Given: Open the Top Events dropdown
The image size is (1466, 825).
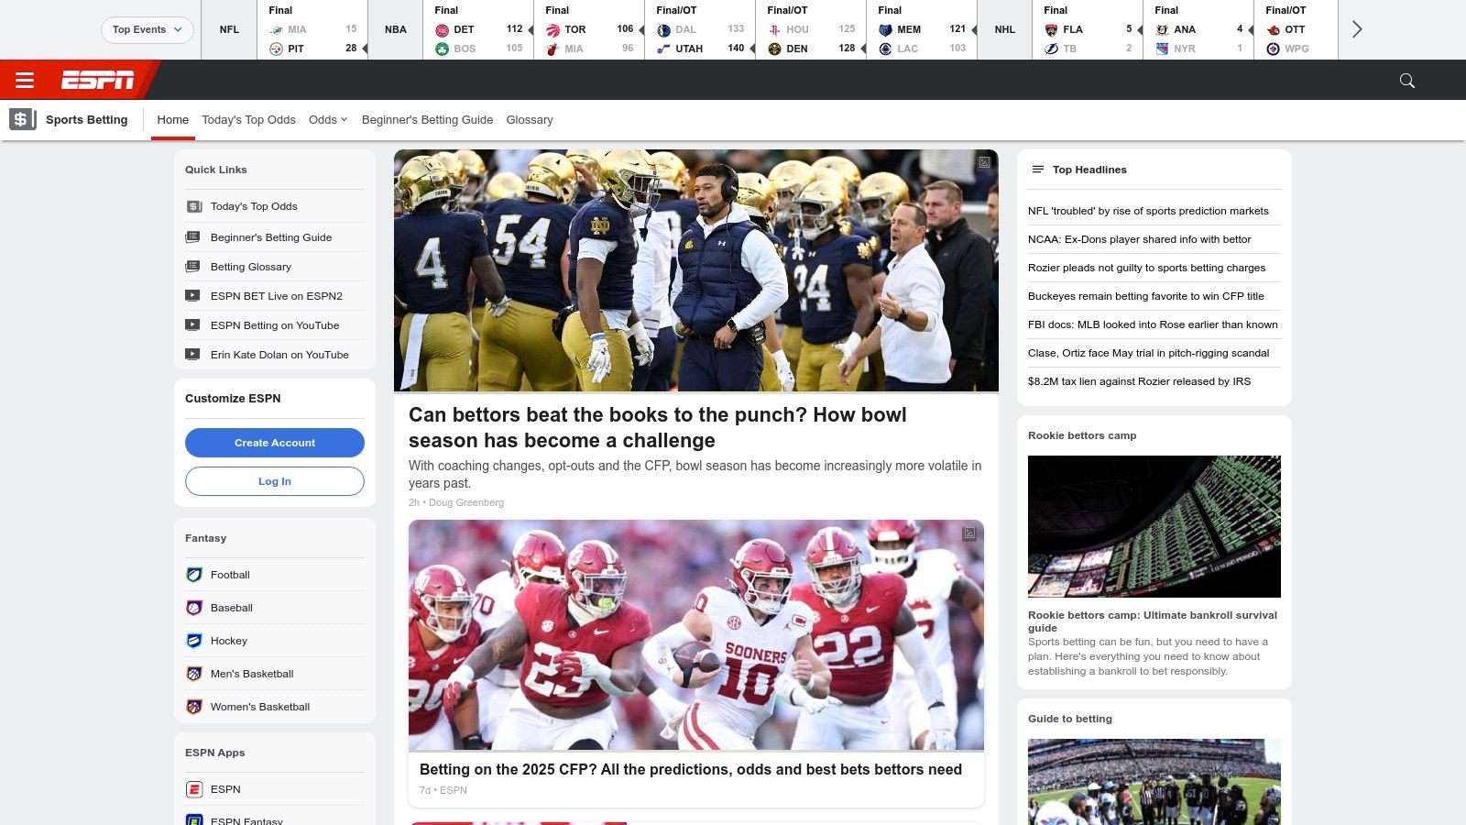Looking at the screenshot, I should 147,29.
